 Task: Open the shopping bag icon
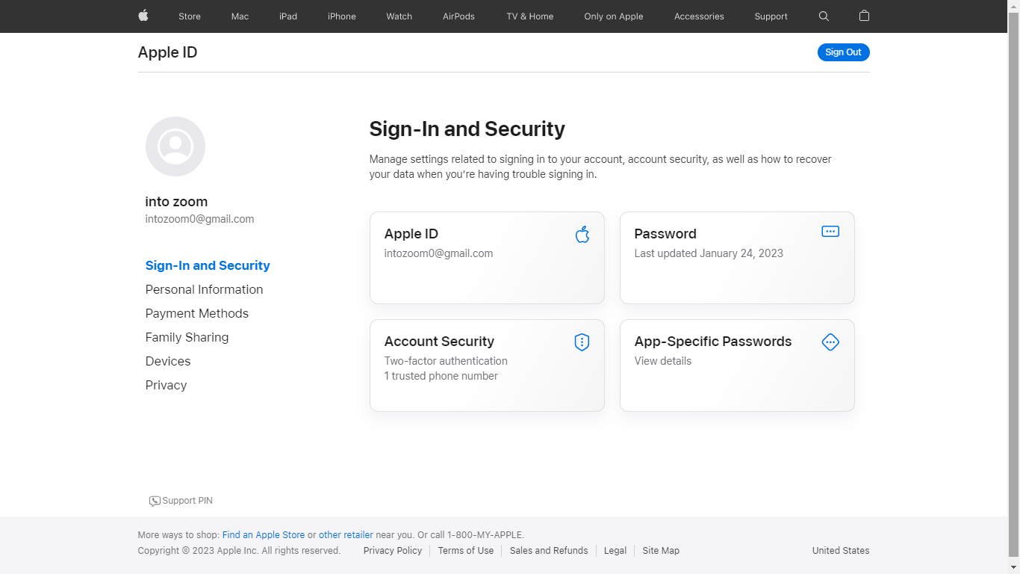point(864,16)
